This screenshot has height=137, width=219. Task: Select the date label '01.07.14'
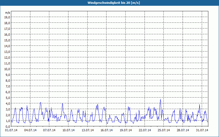[x=11, y=130]
